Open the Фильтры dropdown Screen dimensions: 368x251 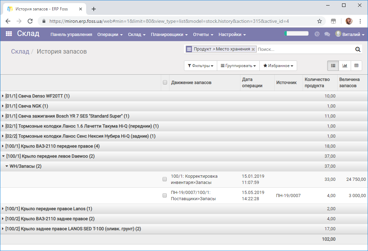[201, 66]
